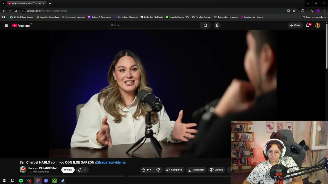
Task: Close the San Charbel YouTube tab
Action: tap(44, 3)
